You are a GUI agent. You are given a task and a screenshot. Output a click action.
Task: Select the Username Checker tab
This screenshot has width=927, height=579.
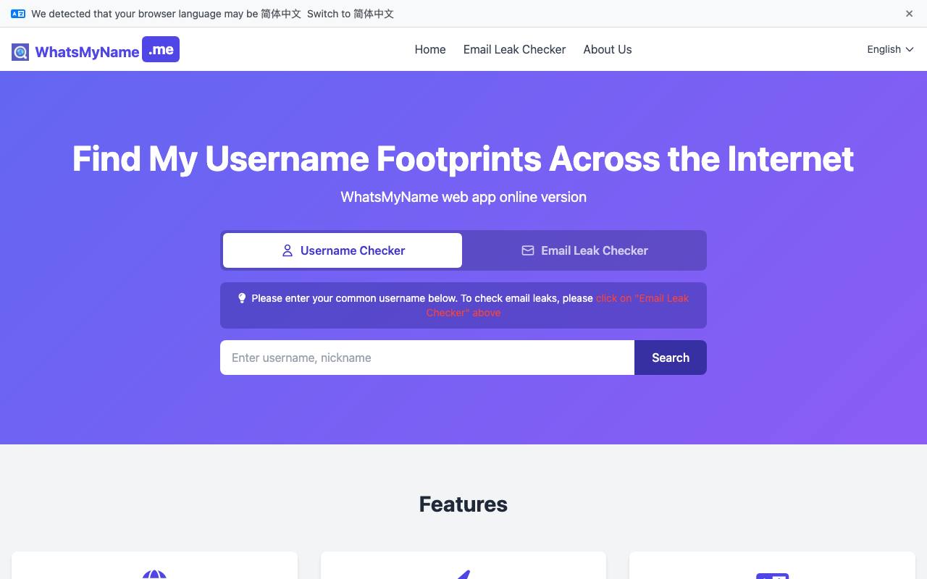point(343,250)
